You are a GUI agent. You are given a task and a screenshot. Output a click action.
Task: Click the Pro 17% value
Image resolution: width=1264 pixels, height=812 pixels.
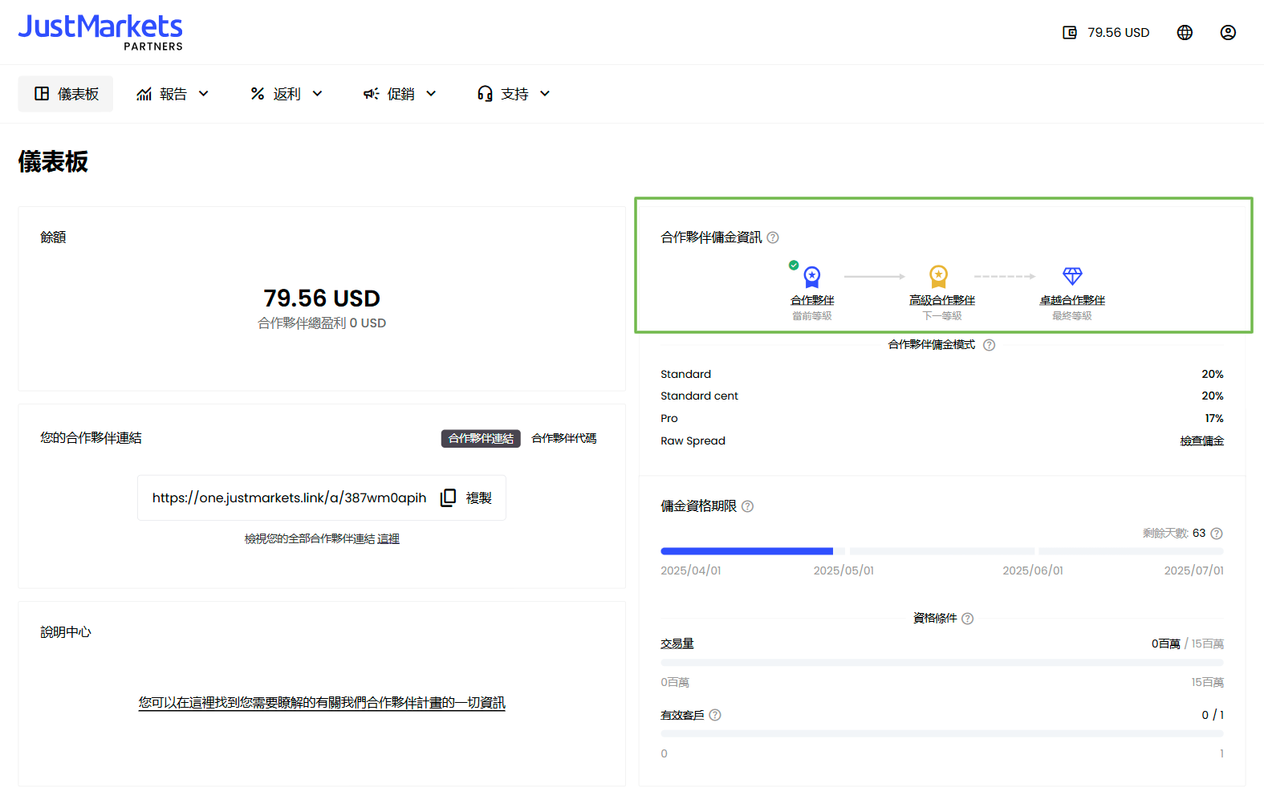point(1214,419)
